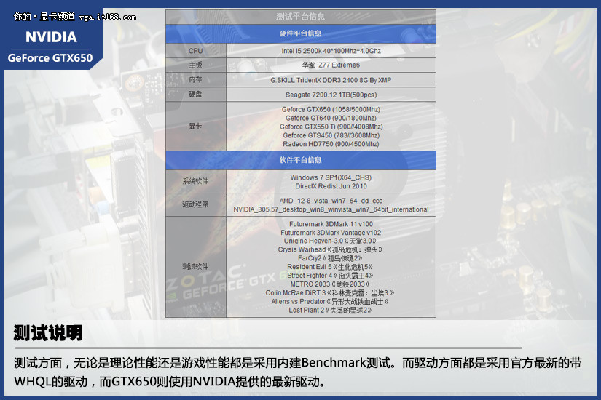Select the '测试软件' row label

point(195,266)
